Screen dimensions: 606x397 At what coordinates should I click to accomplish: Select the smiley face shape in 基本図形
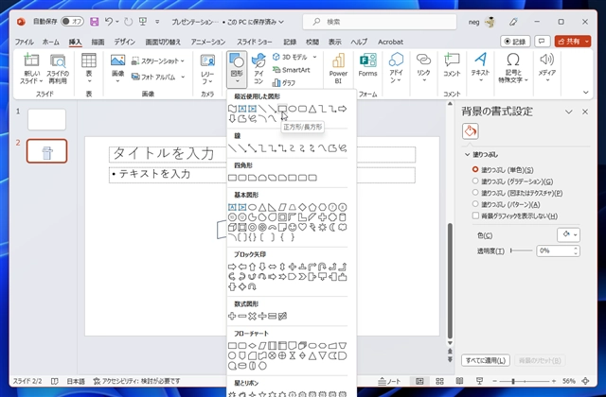coord(293,227)
